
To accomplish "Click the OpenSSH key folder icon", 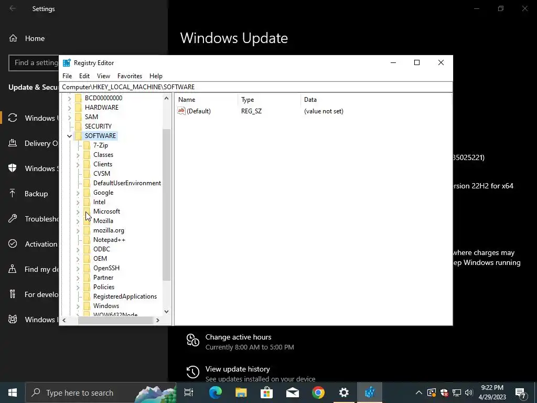I will point(87,268).
